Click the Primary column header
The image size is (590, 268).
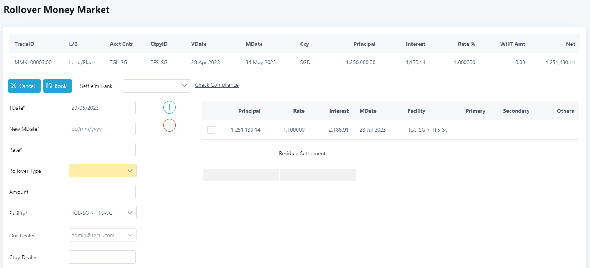pyautogui.click(x=475, y=111)
